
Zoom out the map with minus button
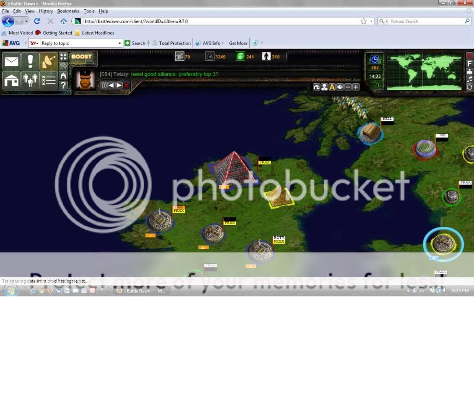pos(348,87)
